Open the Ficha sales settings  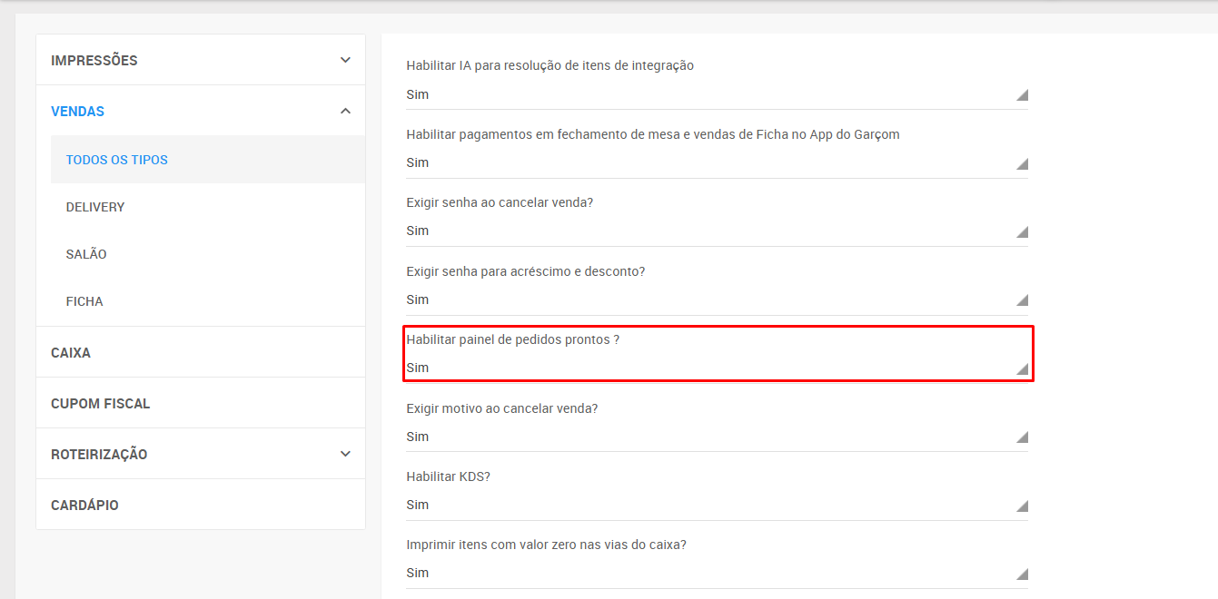(x=84, y=301)
